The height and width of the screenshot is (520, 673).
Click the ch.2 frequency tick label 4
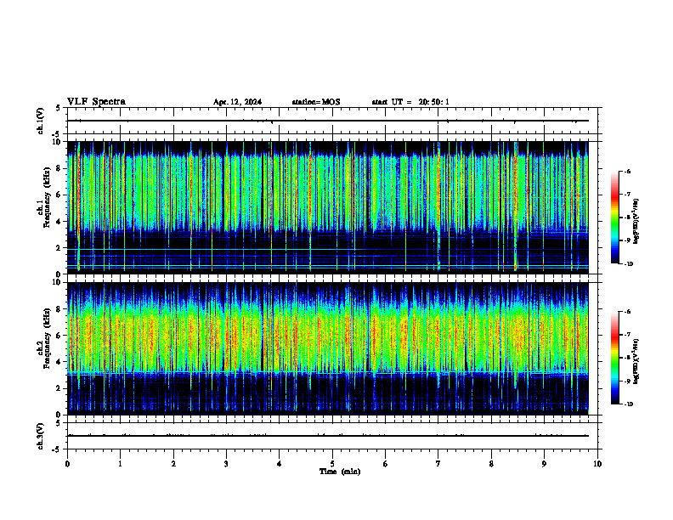pyautogui.click(x=59, y=362)
